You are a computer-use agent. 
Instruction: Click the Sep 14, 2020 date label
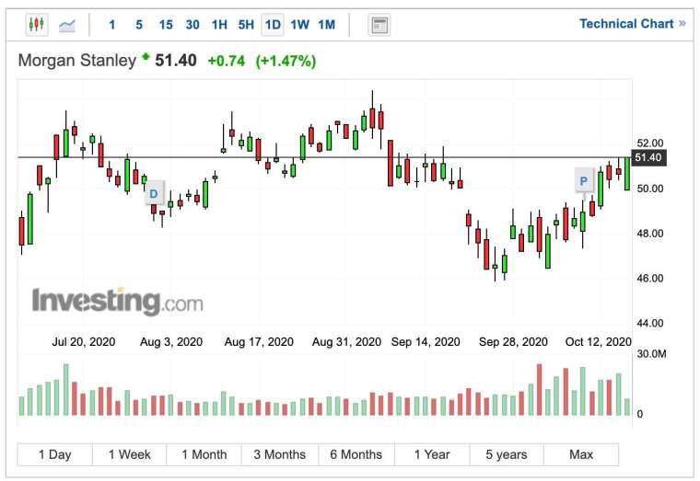(x=426, y=342)
